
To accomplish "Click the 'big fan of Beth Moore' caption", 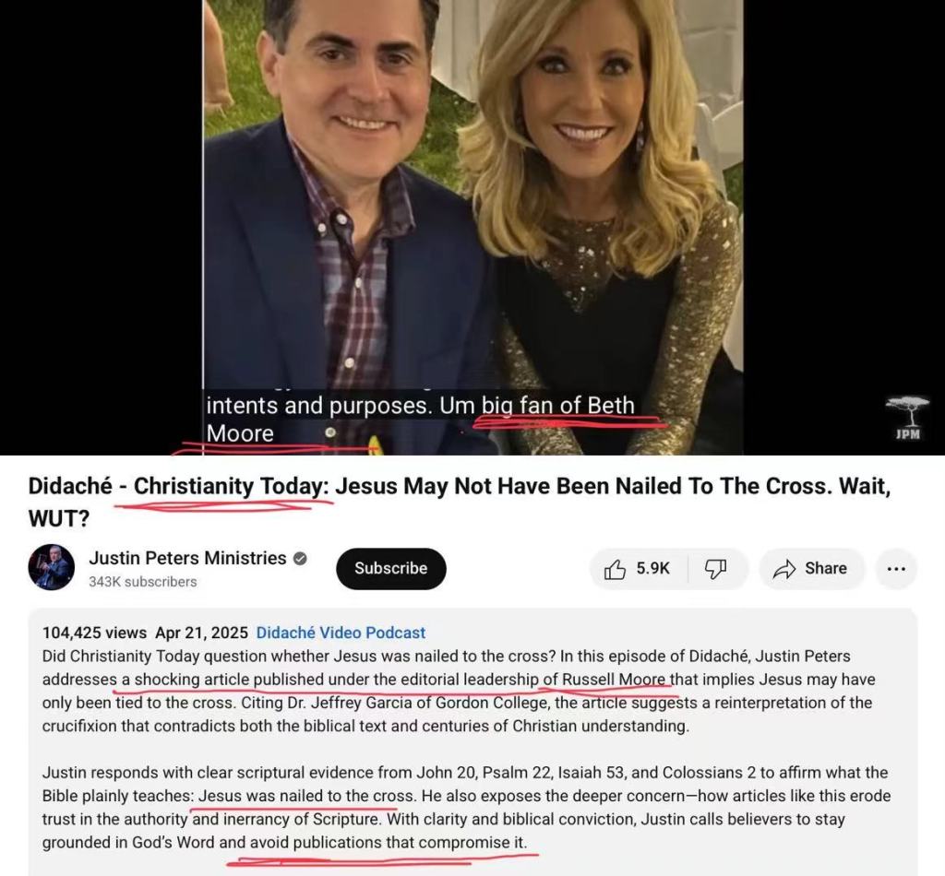I will click(421, 419).
